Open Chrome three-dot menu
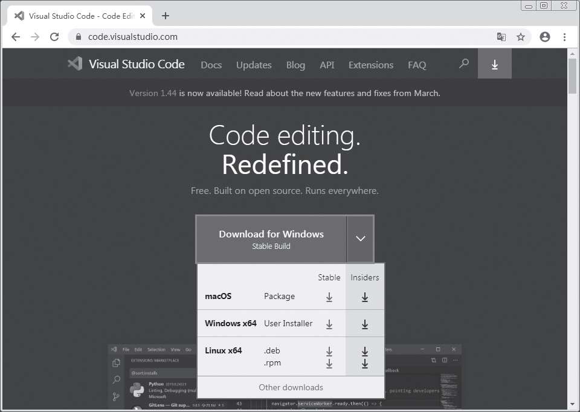 [x=564, y=37]
